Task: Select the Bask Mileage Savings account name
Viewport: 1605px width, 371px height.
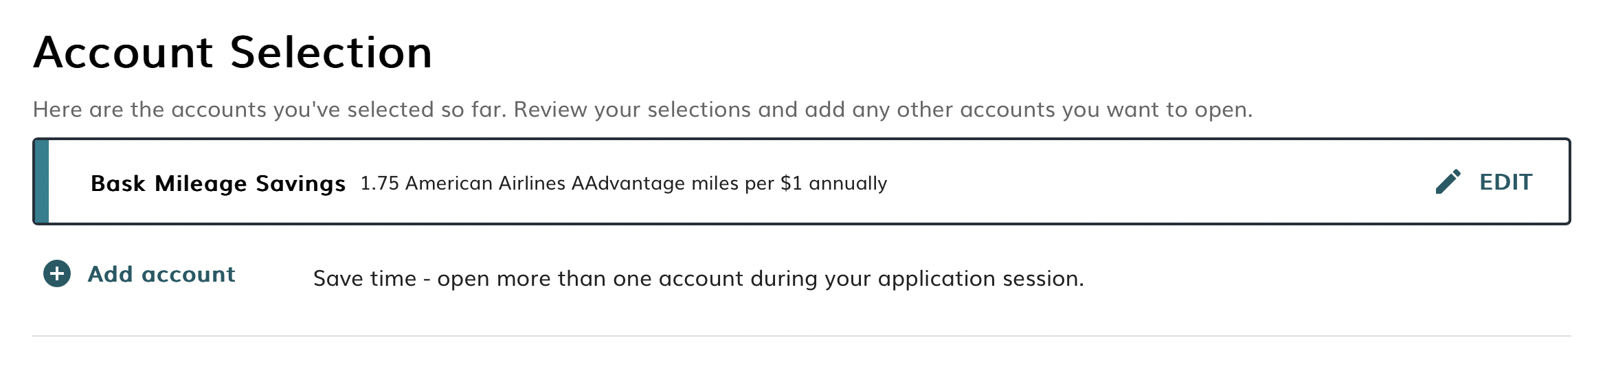Action: [218, 183]
